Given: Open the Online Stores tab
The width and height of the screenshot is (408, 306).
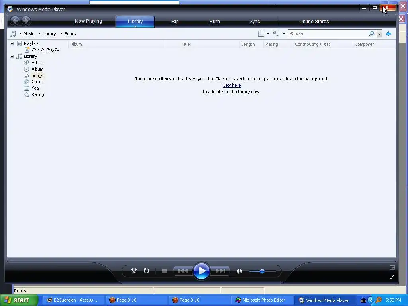Looking at the screenshot, I should point(314,22).
